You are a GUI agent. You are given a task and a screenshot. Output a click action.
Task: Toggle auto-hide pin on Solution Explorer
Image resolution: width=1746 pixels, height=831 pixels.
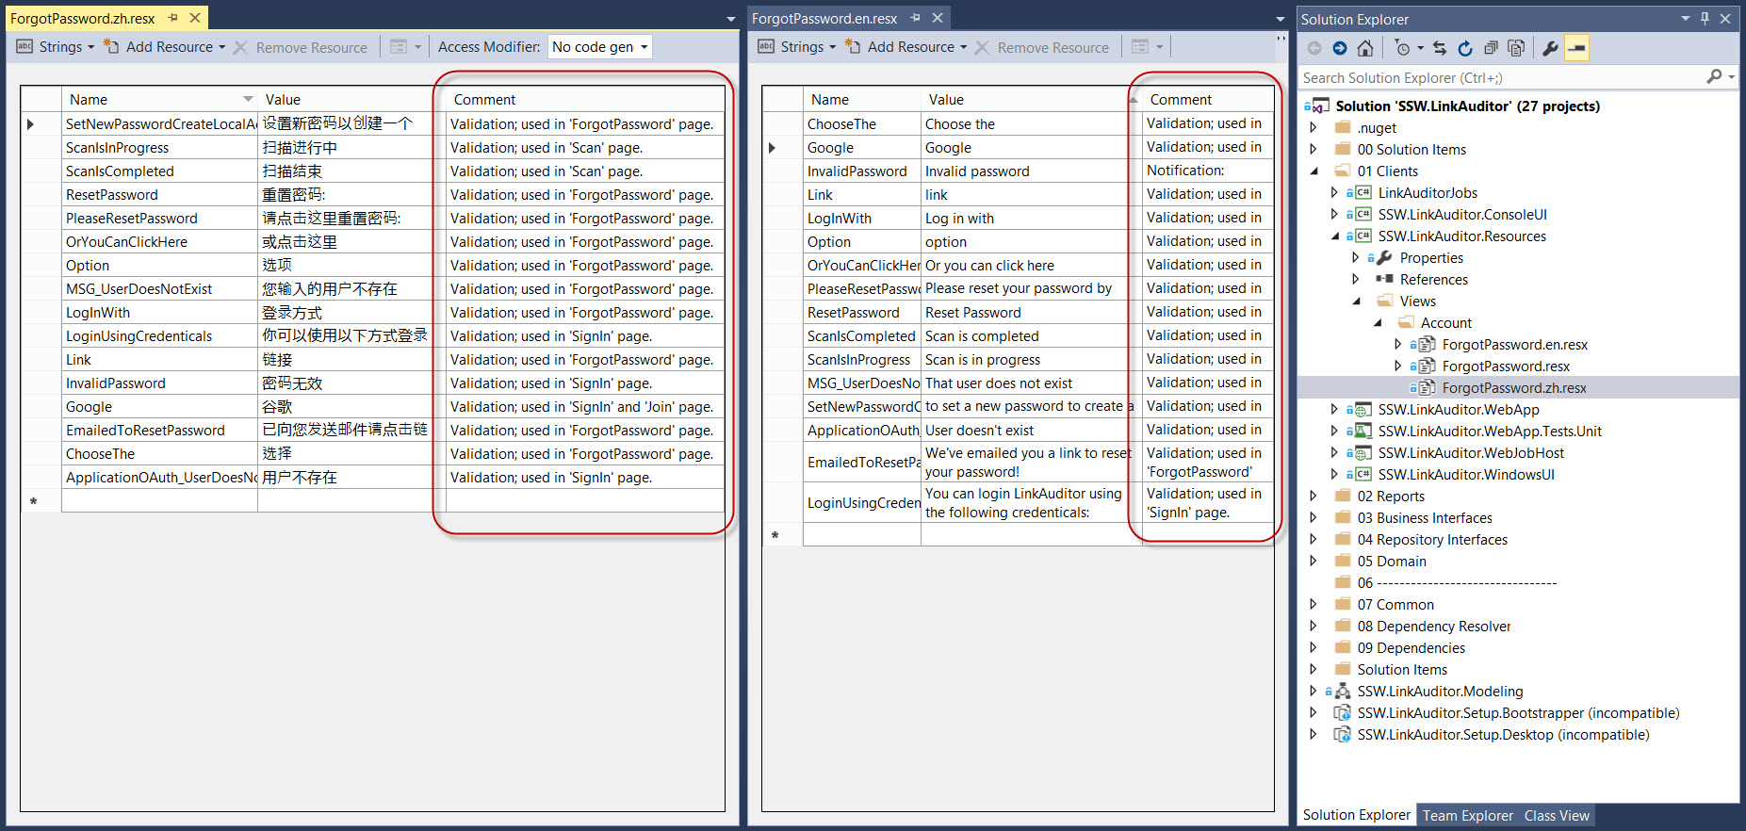pyautogui.click(x=1705, y=19)
